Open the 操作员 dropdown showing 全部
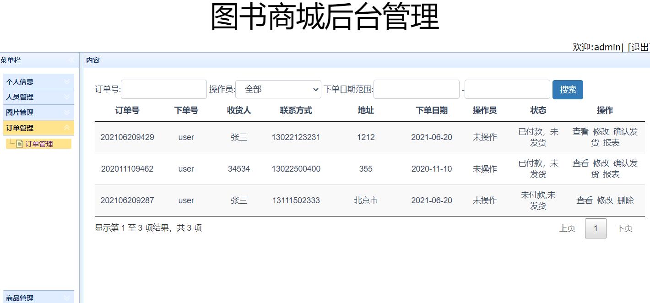 (x=278, y=89)
